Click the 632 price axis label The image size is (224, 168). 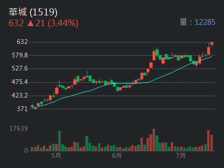pyautogui.click(x=22, y=42)
